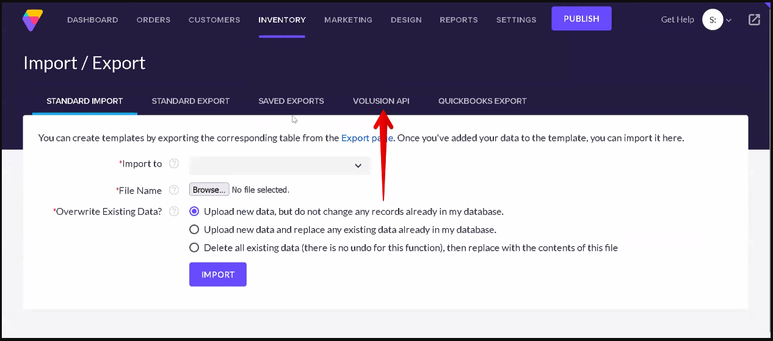Click help icon beside Overwrite Existing Data
This screenshot has width=773, height=341.
(x=174, y=212)
